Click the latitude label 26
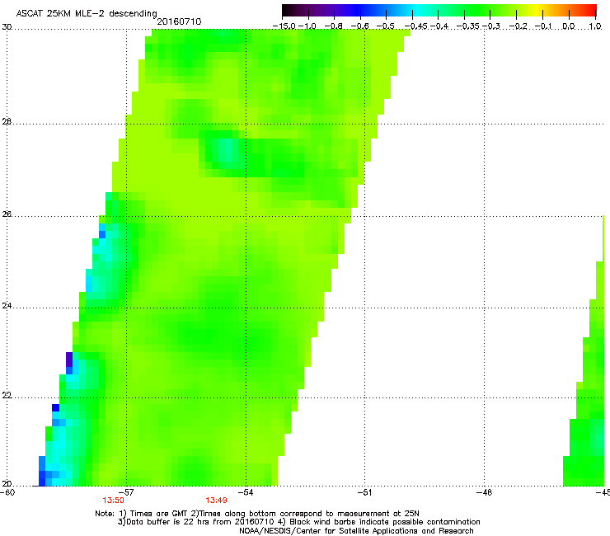 [x=7, y=214]
